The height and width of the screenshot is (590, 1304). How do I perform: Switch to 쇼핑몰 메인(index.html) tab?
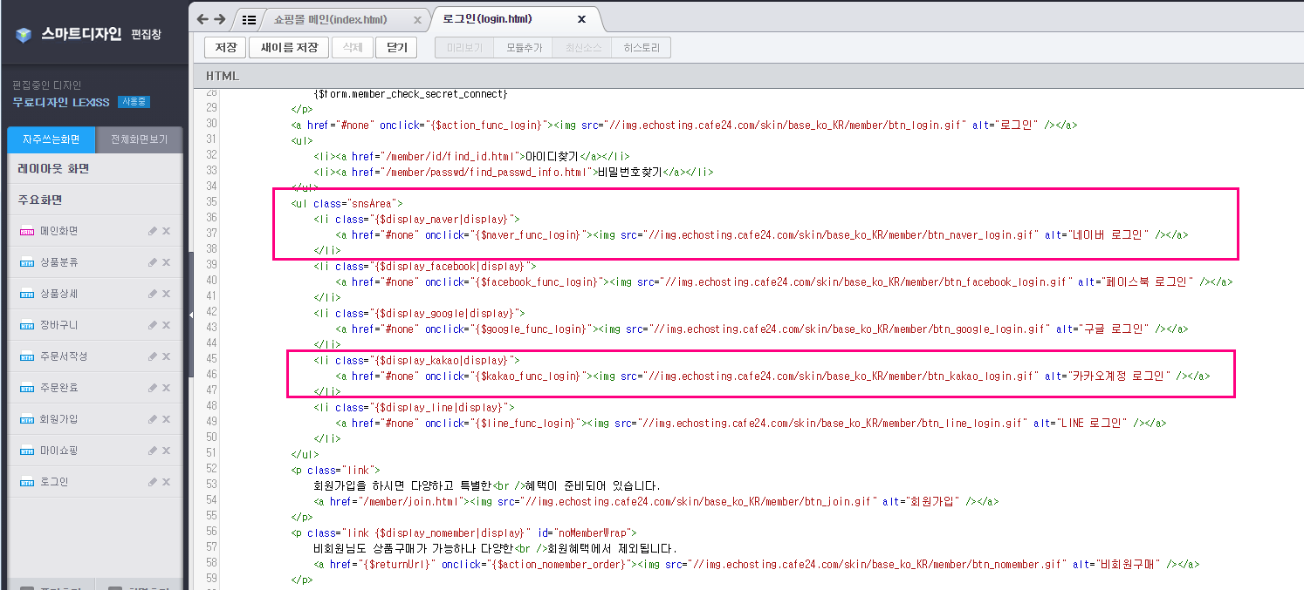click(x=330, y=19)
